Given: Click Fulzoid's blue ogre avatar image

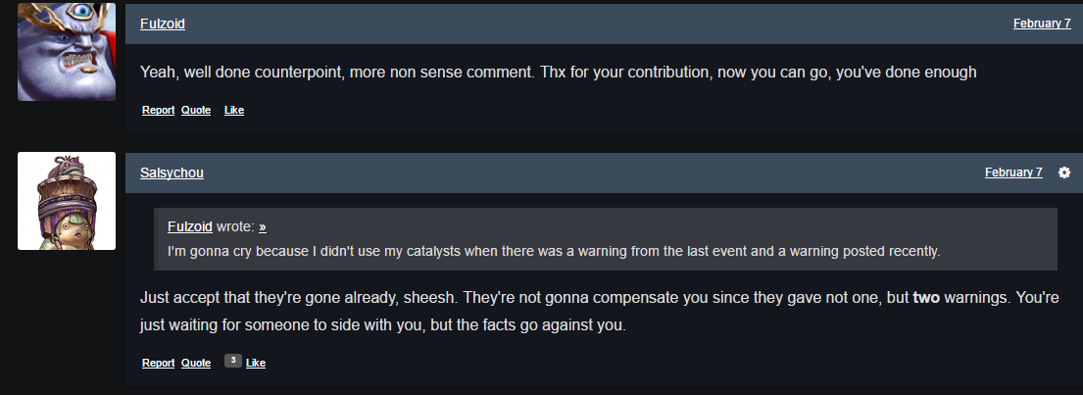Looking at the screenshot, I should (x=67, y=51).
